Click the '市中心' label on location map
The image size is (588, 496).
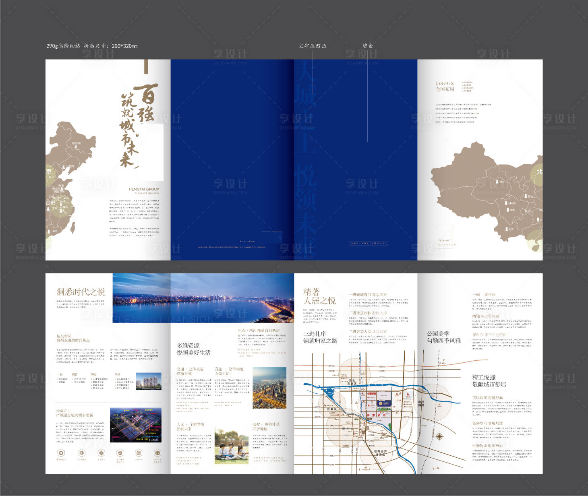point(348,428)
